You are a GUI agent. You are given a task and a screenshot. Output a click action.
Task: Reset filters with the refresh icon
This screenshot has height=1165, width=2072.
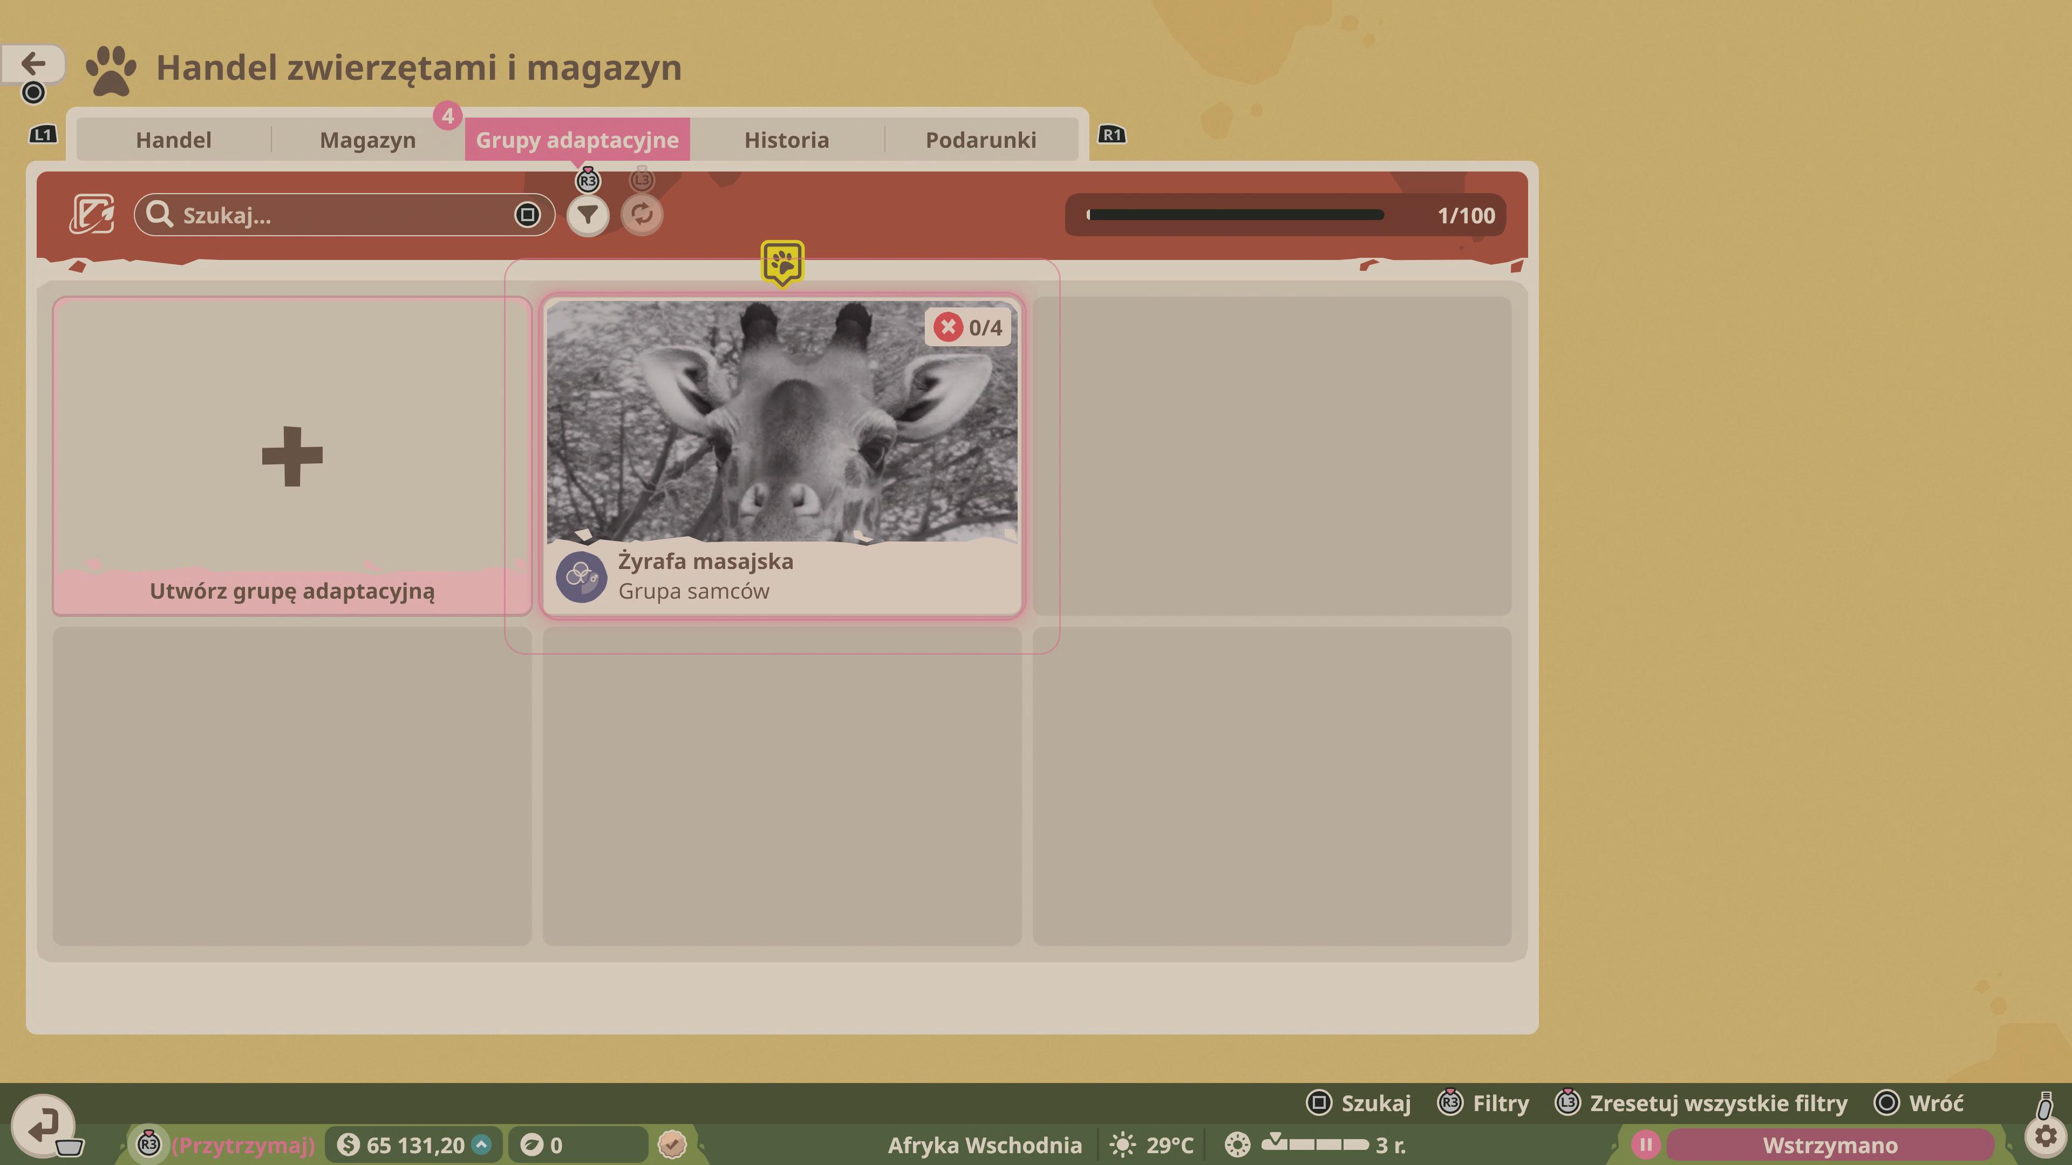[x=642, y=215]
